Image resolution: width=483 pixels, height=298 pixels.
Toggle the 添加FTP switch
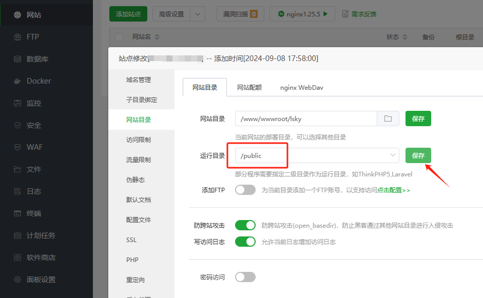[x=245, y=190]
